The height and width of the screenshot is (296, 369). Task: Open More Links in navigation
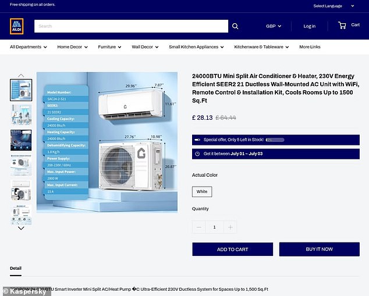tap(310, 47)
